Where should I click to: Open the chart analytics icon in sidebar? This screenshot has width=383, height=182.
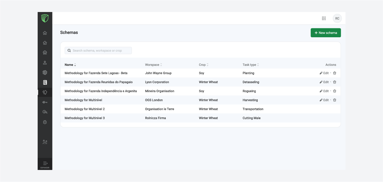[x=45, y=142]
